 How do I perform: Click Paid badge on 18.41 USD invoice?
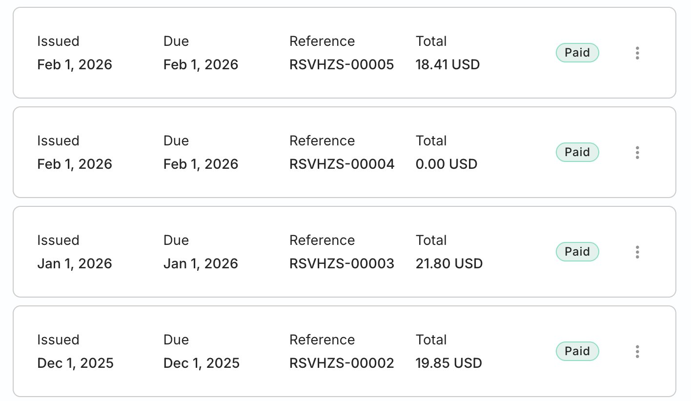[x=577, y=53]
